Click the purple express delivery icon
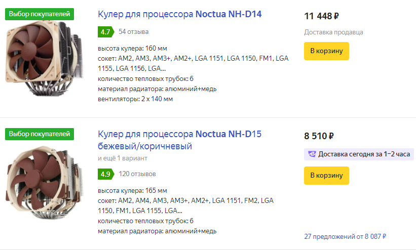The height and width of the screenshot is (250, 416). pos(312,154)
